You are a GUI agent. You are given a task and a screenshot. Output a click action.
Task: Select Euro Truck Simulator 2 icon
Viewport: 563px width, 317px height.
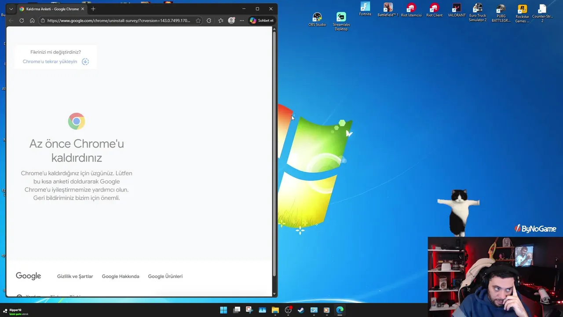(478, 12)
